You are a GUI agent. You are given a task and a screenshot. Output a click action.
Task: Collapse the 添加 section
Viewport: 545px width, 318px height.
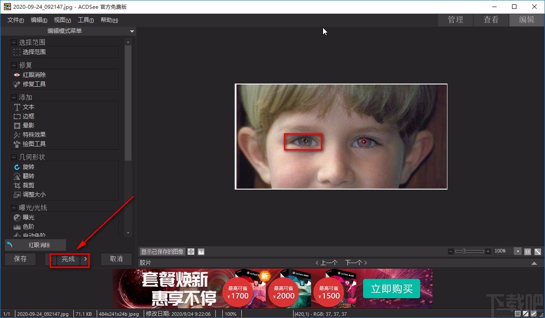click(x=14, y=97)
